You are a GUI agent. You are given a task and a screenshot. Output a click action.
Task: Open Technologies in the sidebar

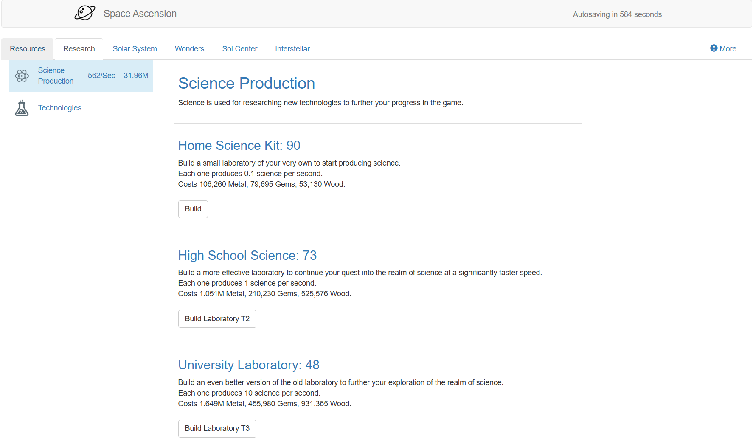point(59,108)
